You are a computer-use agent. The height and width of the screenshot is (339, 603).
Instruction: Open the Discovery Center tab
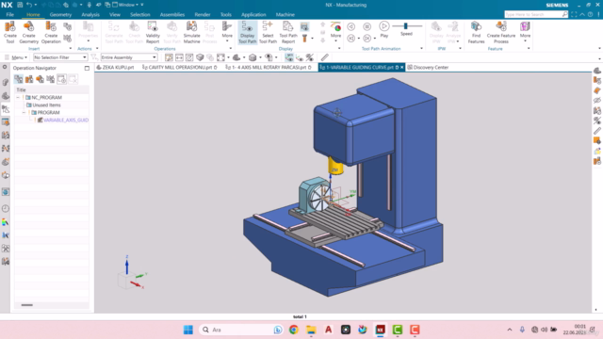point(428,67)
